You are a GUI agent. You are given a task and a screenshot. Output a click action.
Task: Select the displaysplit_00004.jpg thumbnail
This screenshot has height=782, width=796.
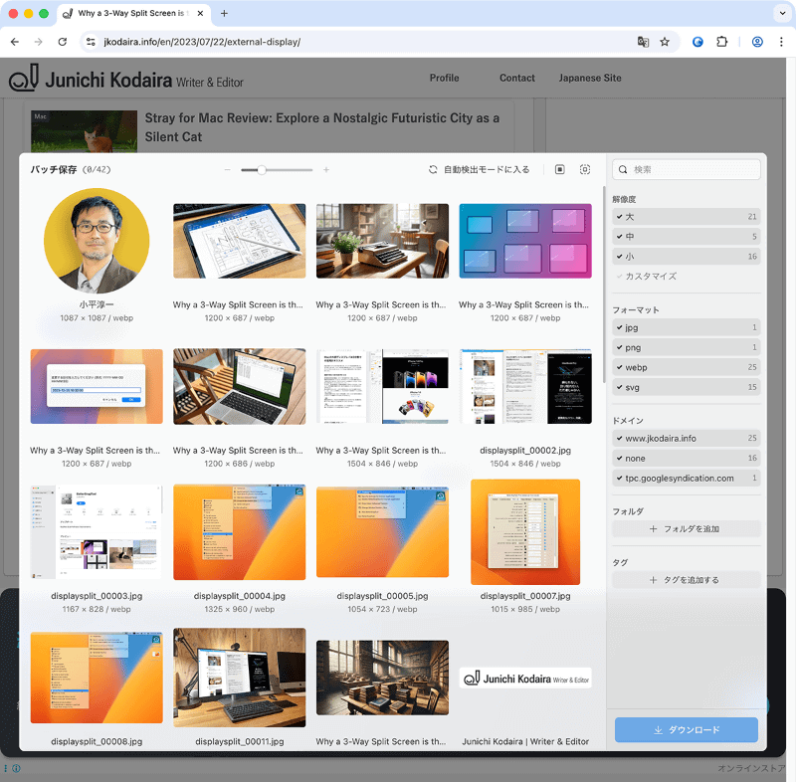click(239, 532)
